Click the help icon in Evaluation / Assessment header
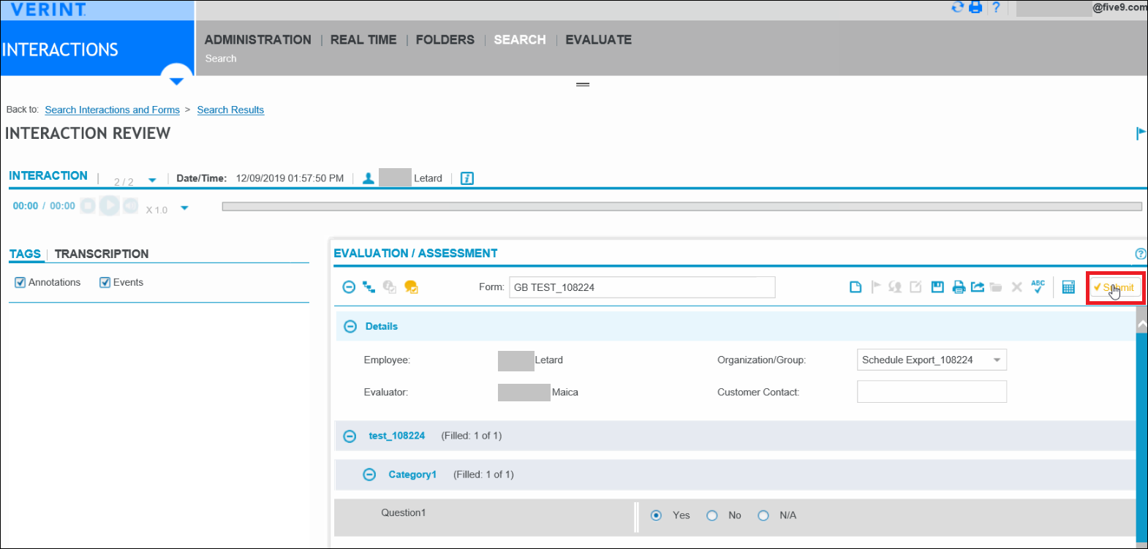This screenshot has height=549, width=1148. point(1141,254)
